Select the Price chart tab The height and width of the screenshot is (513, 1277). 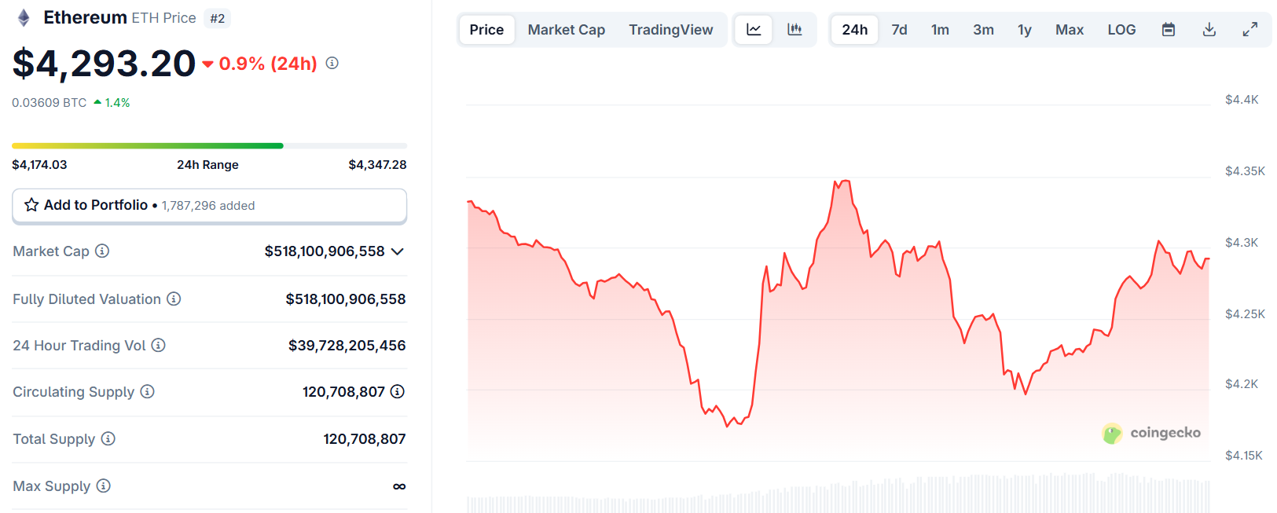point(486,30)
